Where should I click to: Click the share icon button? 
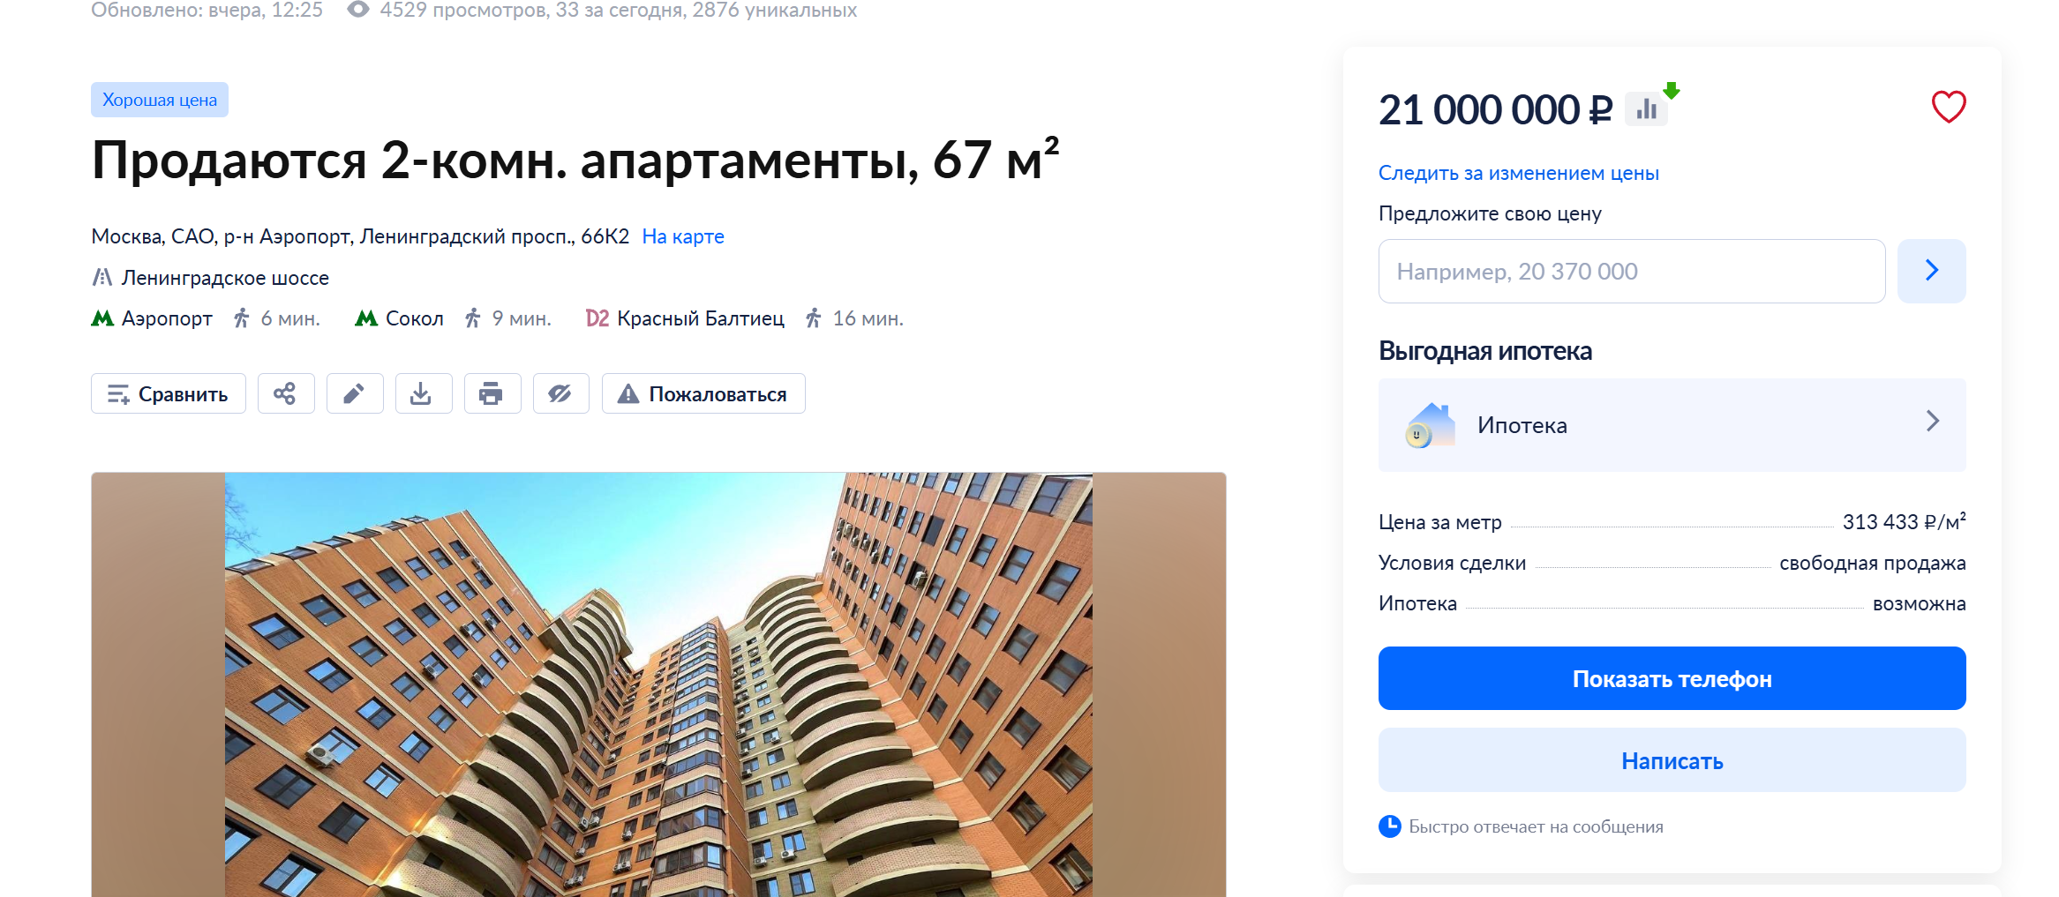pyautogui.click(x=286, y=393)
